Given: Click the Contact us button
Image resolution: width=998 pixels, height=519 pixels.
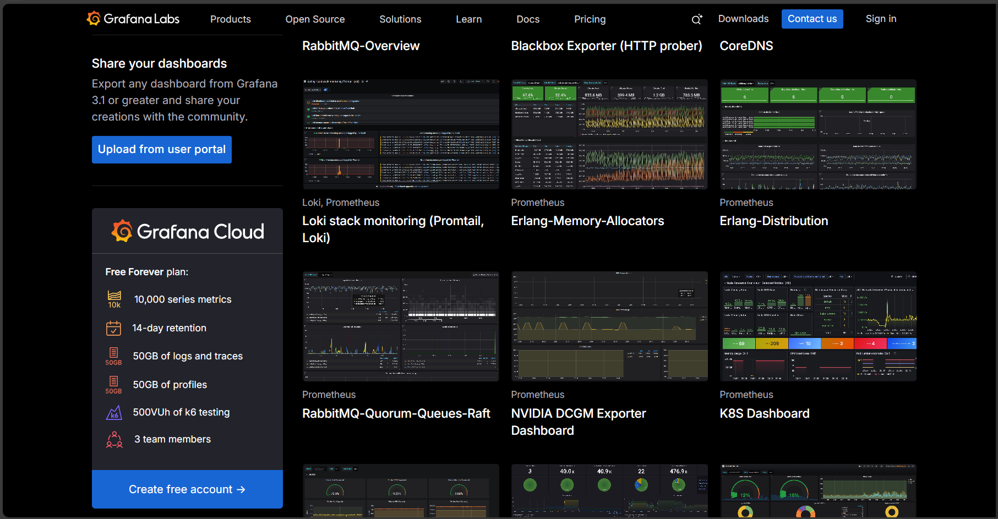Looking at the screenshot, I should click(x=812, y=19).
